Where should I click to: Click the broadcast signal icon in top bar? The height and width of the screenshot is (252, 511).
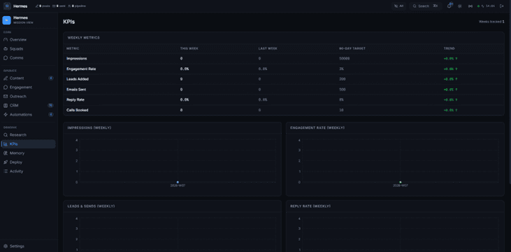(470, 6)
